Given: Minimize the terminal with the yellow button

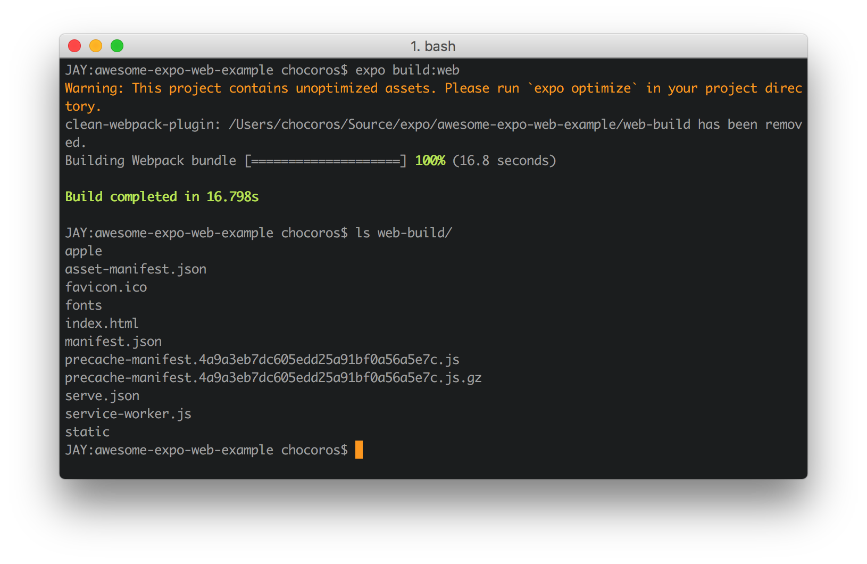Looking at the screenshot, I should coord(96,46).
